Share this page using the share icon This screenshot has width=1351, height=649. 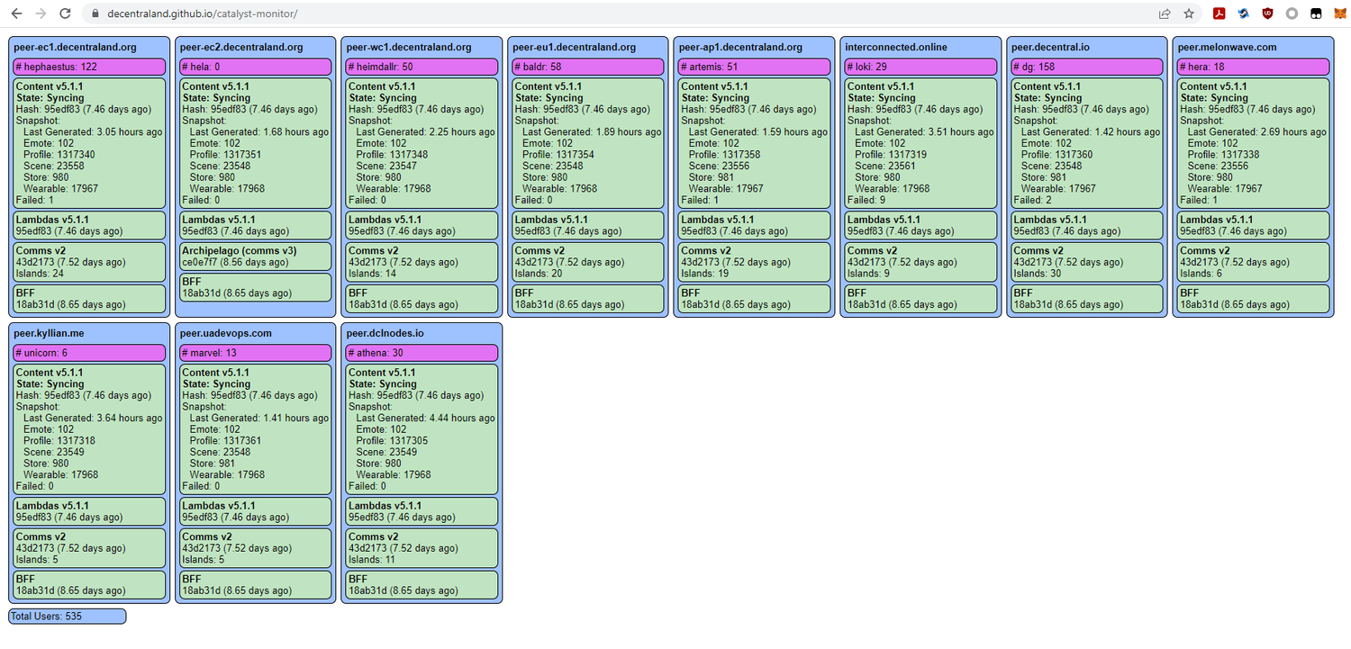coord(1165,14)
